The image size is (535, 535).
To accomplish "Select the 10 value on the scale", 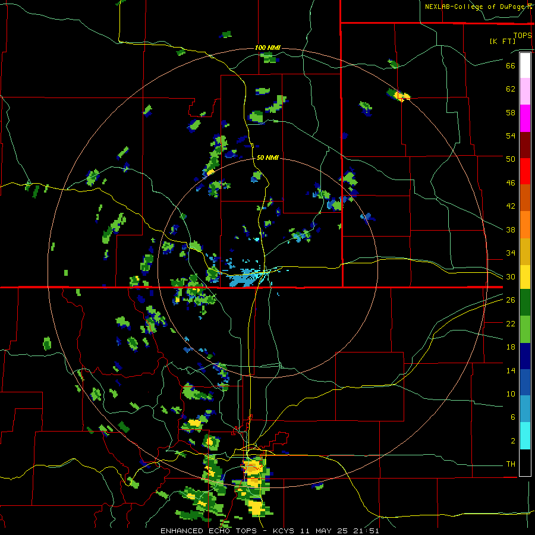I will (511, 394).
